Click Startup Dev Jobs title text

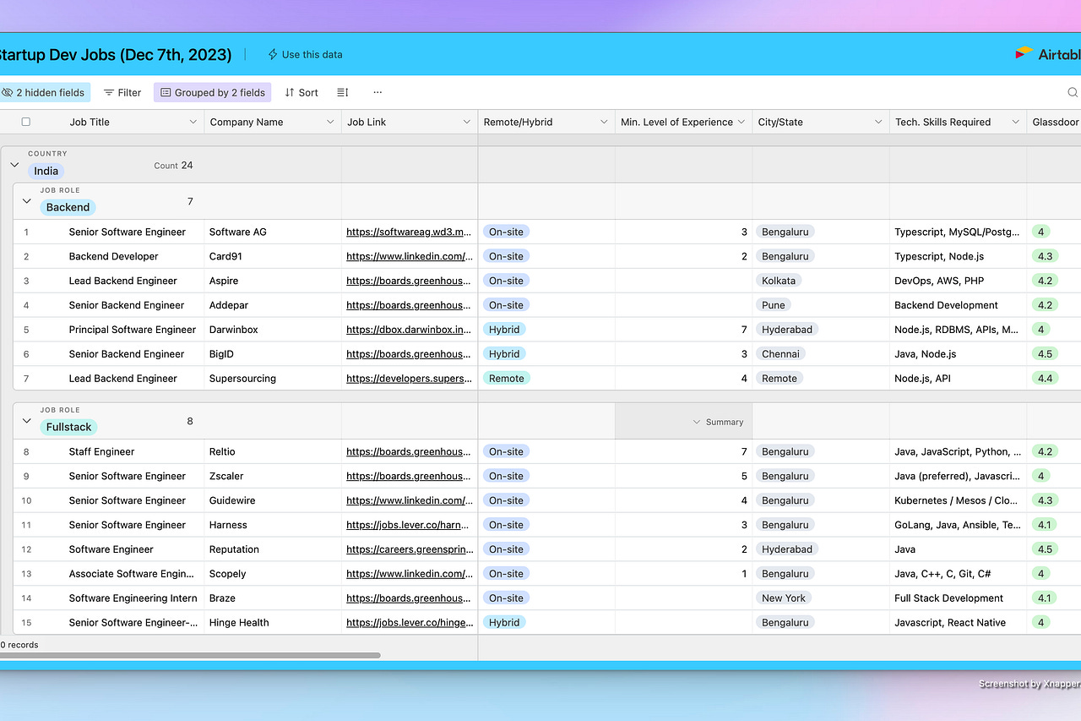pos(116,54)
